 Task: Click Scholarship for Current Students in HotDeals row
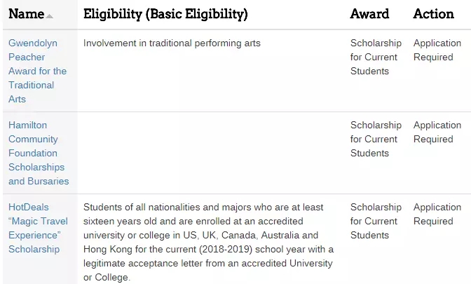pos(376,221)
